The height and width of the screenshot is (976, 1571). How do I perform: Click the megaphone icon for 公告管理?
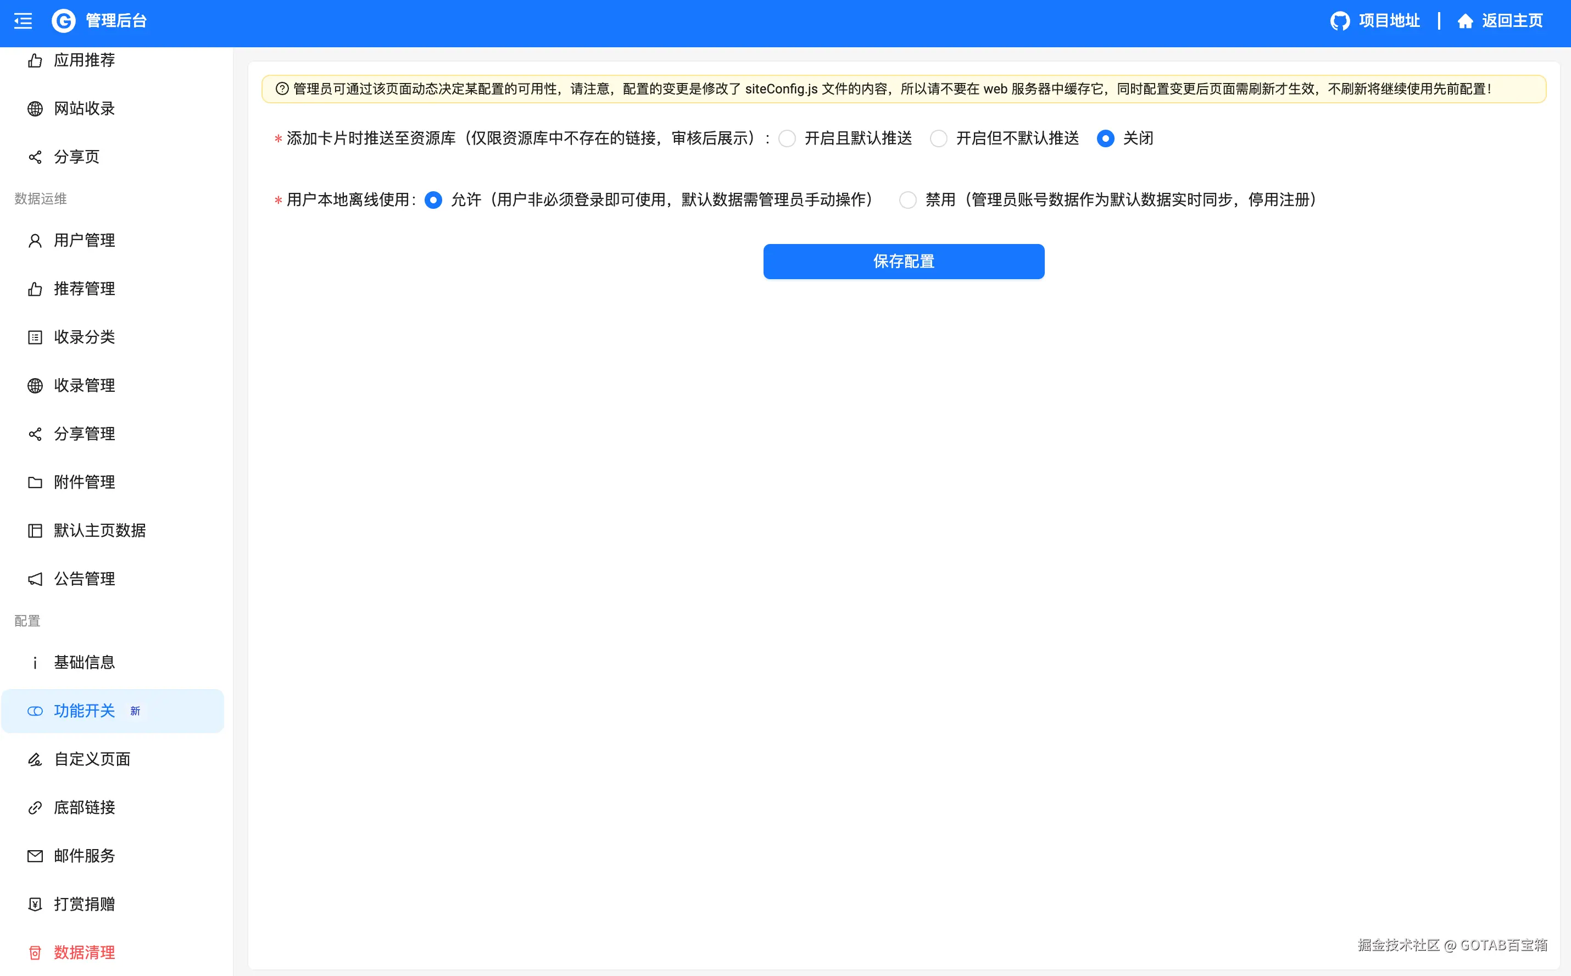point(35,579)
